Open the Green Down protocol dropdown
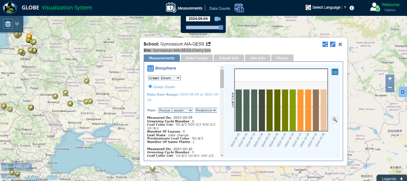This screenshot has width=407, height=181. tap(164, 78)
